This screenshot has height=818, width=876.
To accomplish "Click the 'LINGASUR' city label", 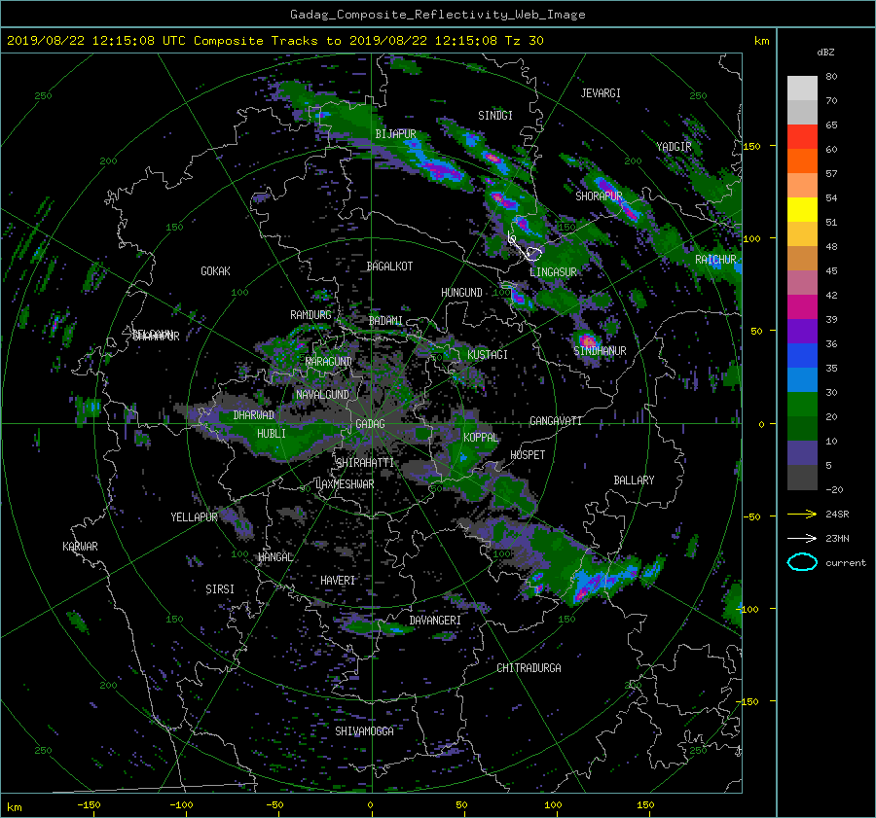I will coord(553,272).
